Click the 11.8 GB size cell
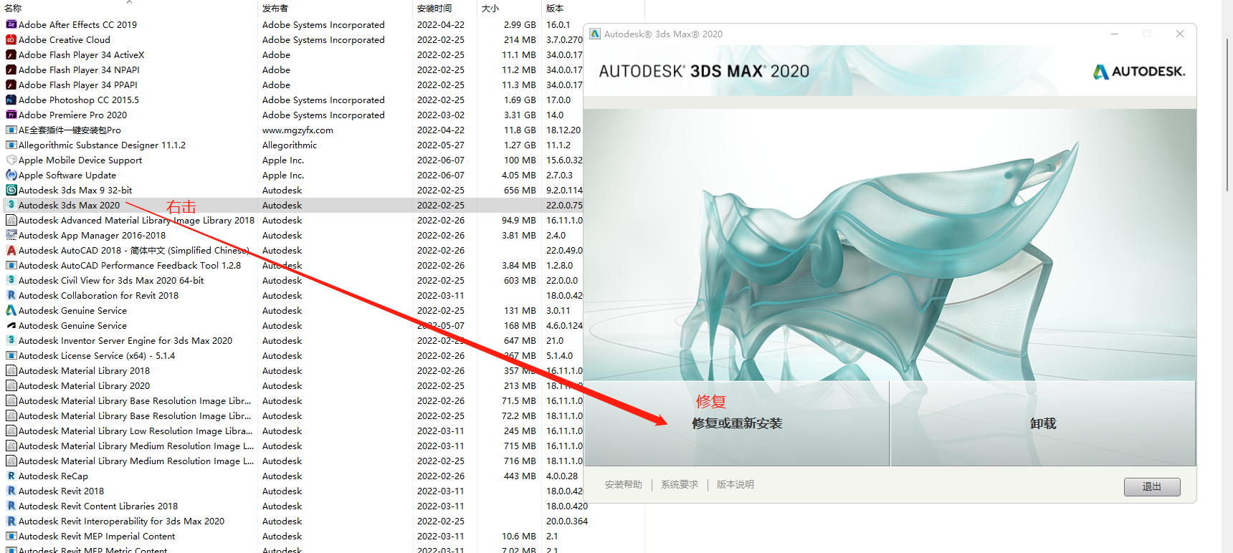Screen dimensions: 1233x553 [x=520, y=130]
